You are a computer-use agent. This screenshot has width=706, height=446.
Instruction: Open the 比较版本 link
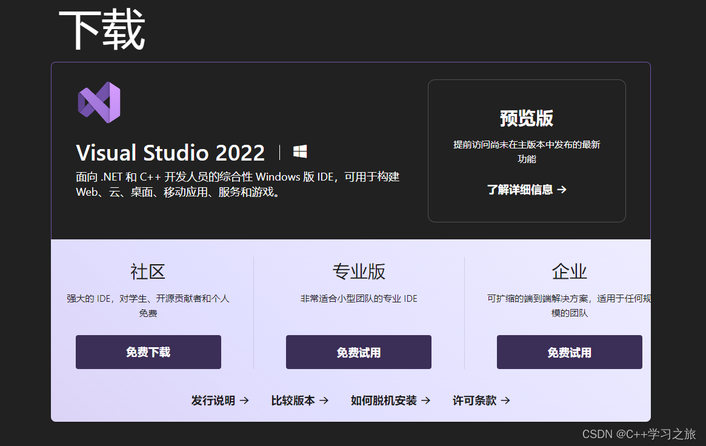coord(299,400)
